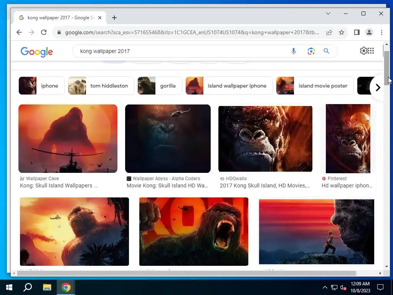Click the scroll up arrow
This screenshot has height=295, width=393.
[386, 45]
